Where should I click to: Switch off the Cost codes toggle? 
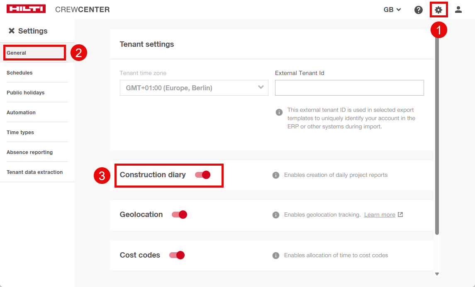tap(177, 255)
